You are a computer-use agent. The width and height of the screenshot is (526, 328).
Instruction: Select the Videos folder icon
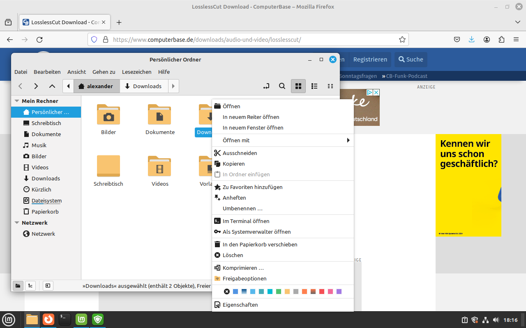pyautogui.click(x=160, y=166)
